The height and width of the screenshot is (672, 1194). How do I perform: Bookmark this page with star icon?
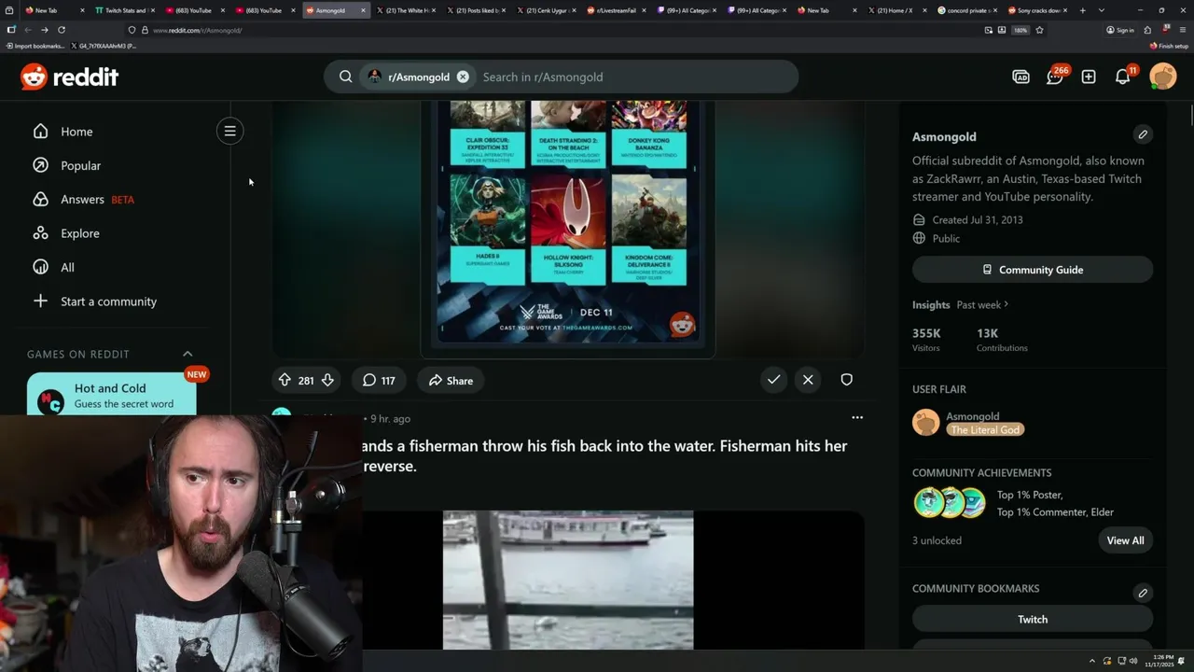(1039, 30)
